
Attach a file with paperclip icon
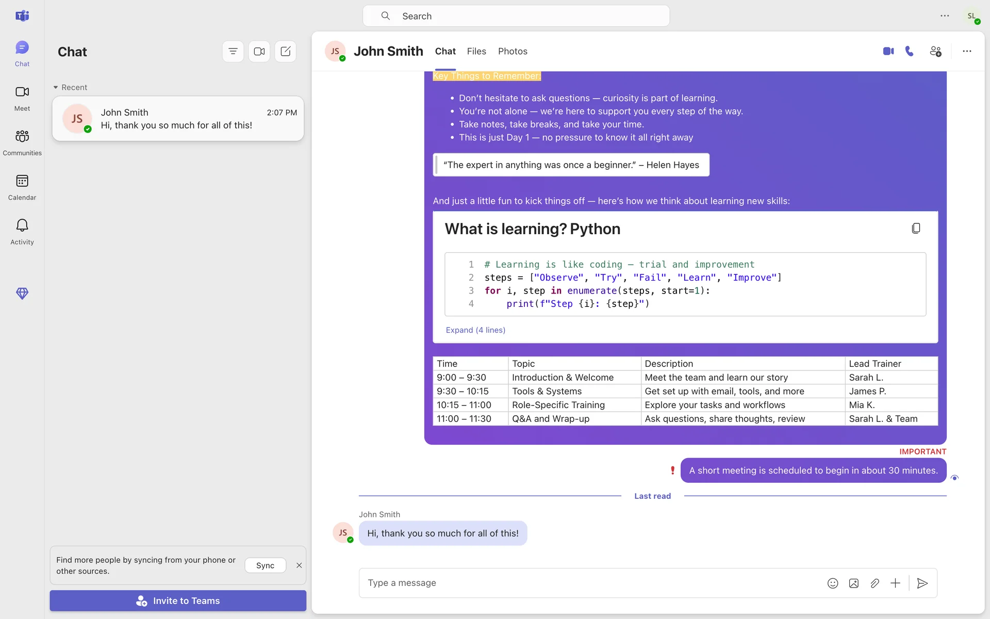click(x=874, y=583)
